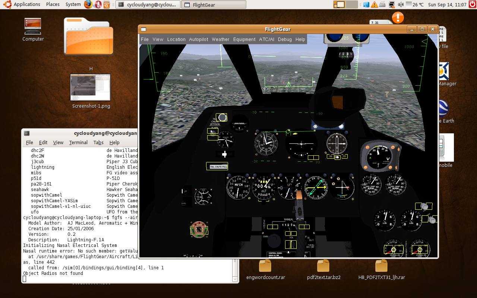This screenshot has width=477, height=298.
Task: Open FlightGear Weather menu
Action: pos(221,39)
